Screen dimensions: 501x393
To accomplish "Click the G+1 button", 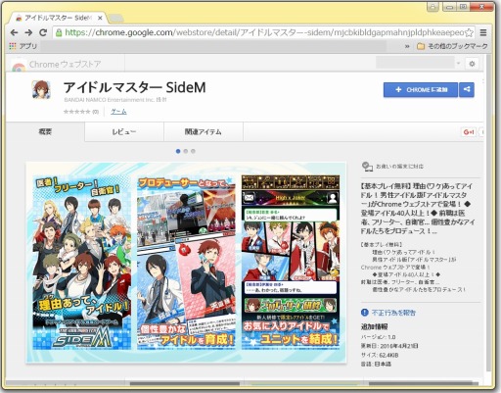I will 469,132.
